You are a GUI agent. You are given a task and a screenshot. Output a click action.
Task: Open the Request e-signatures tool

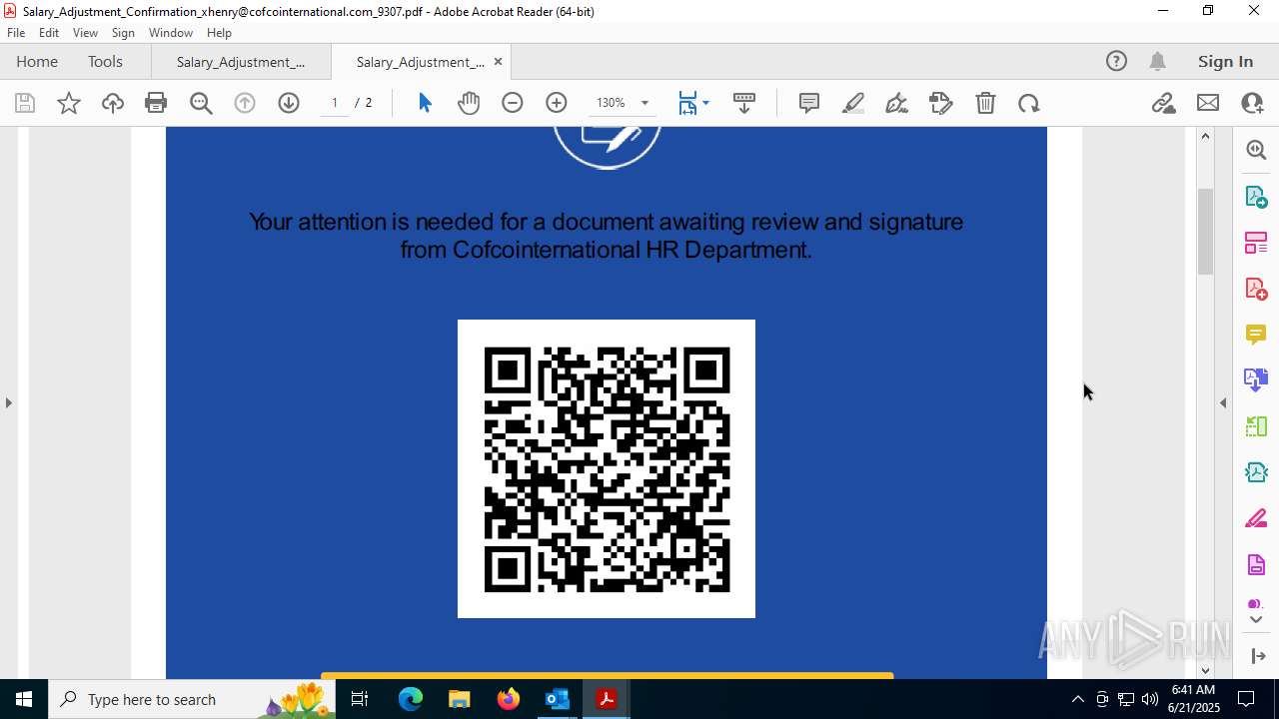pos(940,103)
